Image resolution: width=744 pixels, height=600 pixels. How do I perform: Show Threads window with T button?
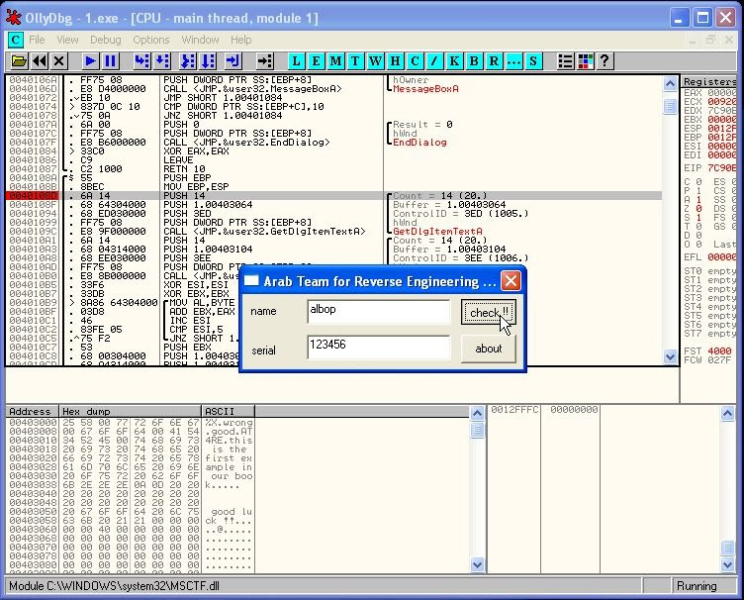pos(355,60)
